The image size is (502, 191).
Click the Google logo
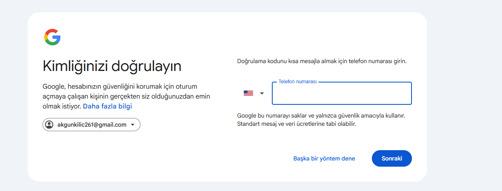tap(52, 37)
